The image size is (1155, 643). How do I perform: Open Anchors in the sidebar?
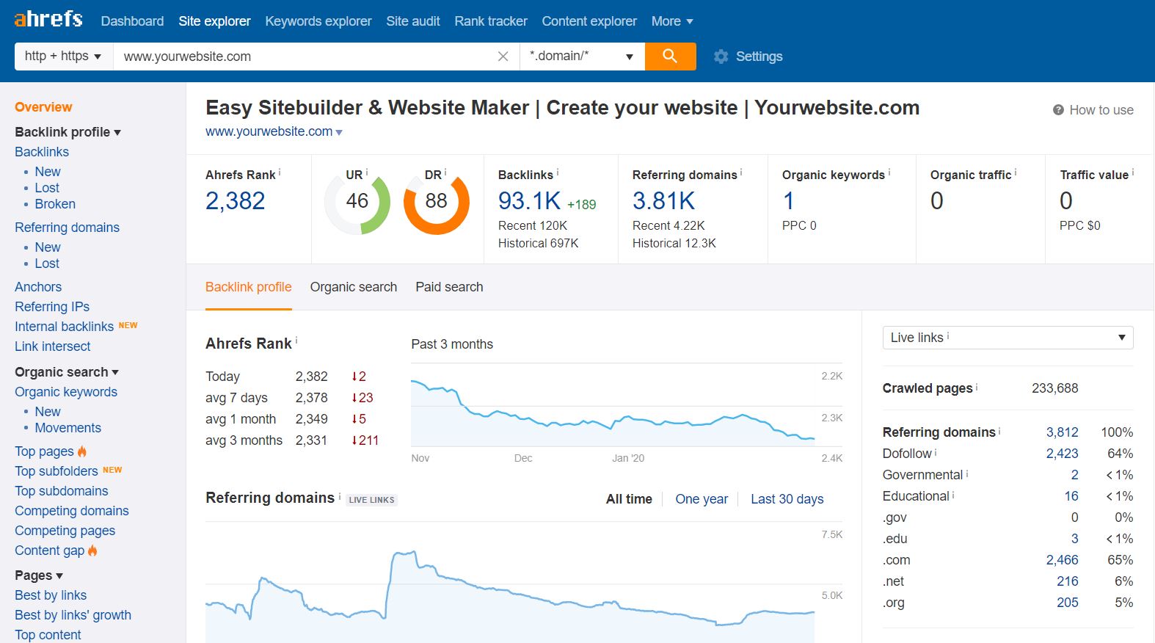pos(38,287)
